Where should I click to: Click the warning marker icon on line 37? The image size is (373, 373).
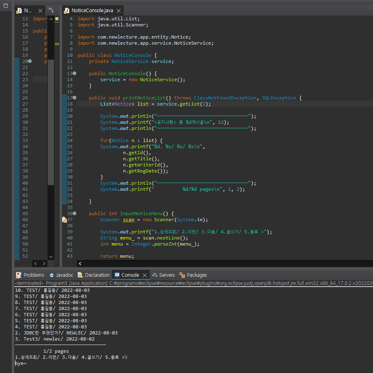pyautogui.click(x=64, y=220)
